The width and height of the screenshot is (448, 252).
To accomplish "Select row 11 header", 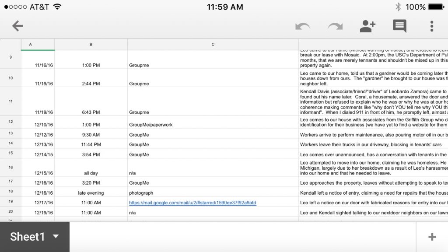I will pos(10,101).
